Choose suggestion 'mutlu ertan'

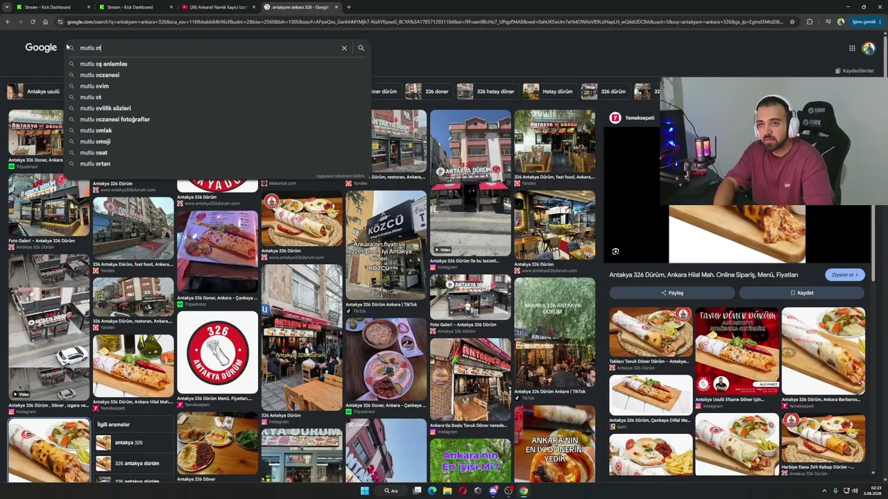218,164
